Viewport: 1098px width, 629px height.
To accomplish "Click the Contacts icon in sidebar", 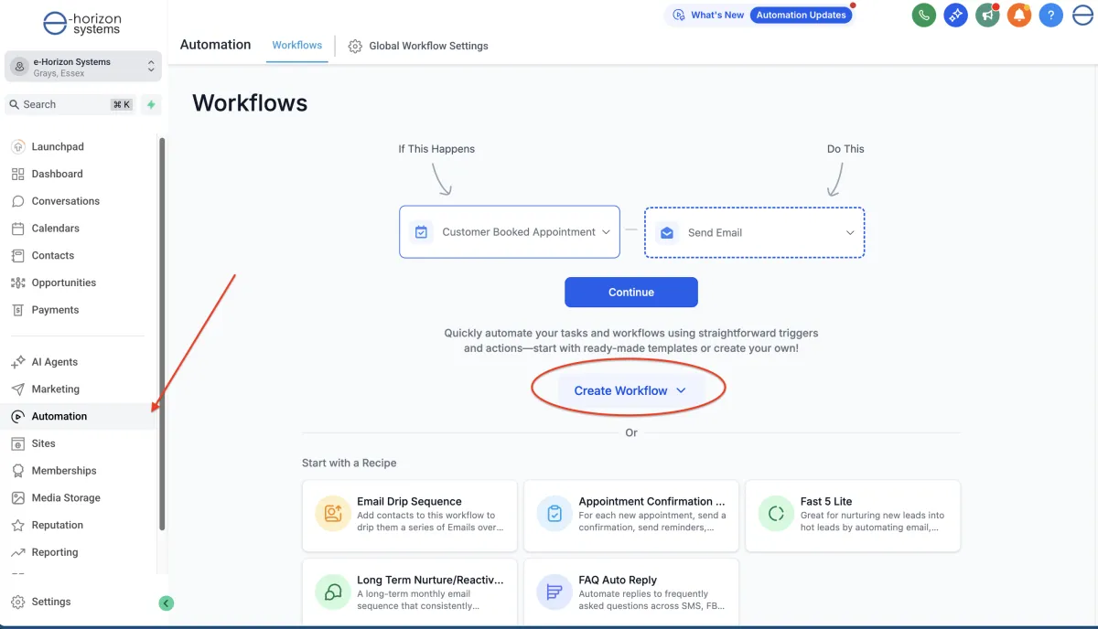I will pos(18,255).
